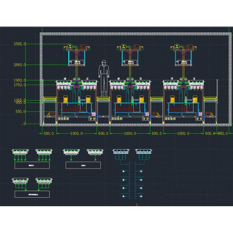This screenshot has width=233, height=233.
Task: Click the bottom-left white label box
Action: pos(32,194)
